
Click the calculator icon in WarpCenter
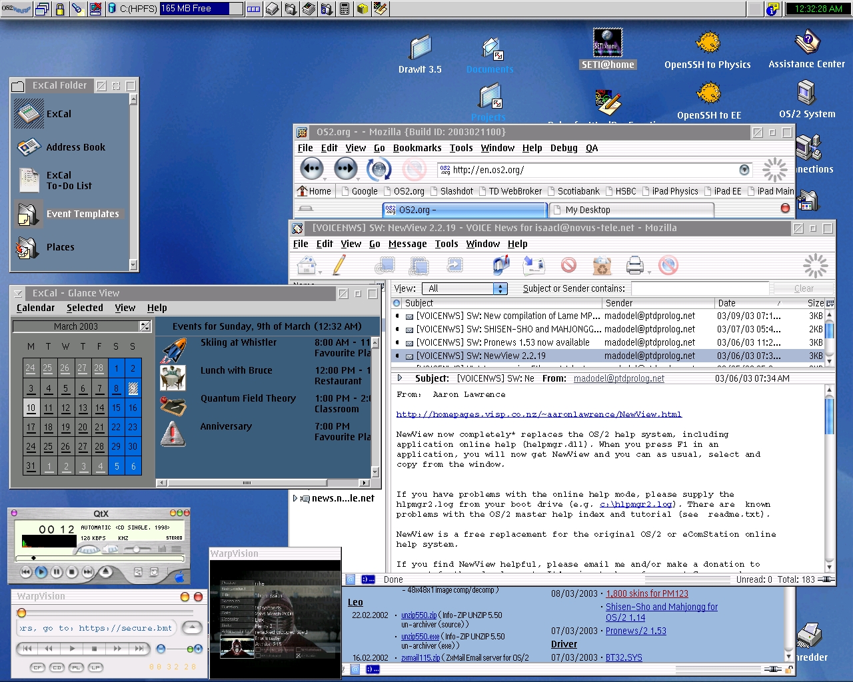(344, 9)
